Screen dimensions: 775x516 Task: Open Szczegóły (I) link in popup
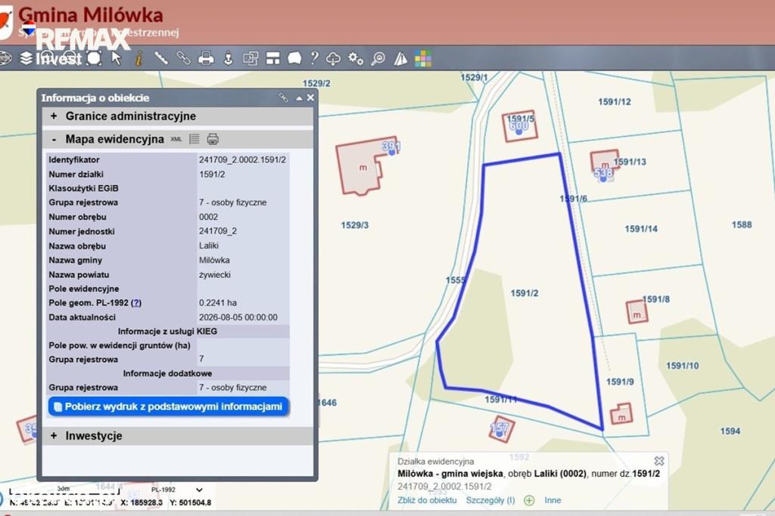point(490,500)
